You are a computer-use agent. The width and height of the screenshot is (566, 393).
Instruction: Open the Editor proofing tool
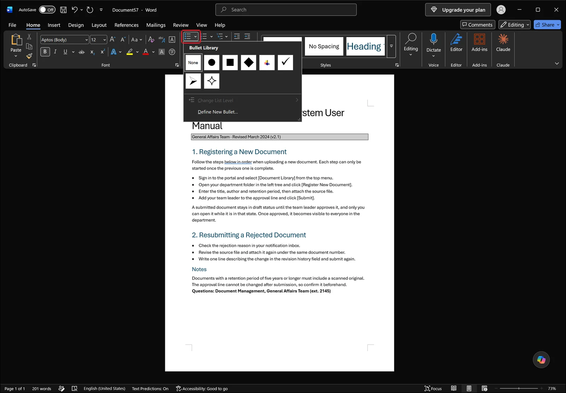pyautogui.click(x=456, y=43)
